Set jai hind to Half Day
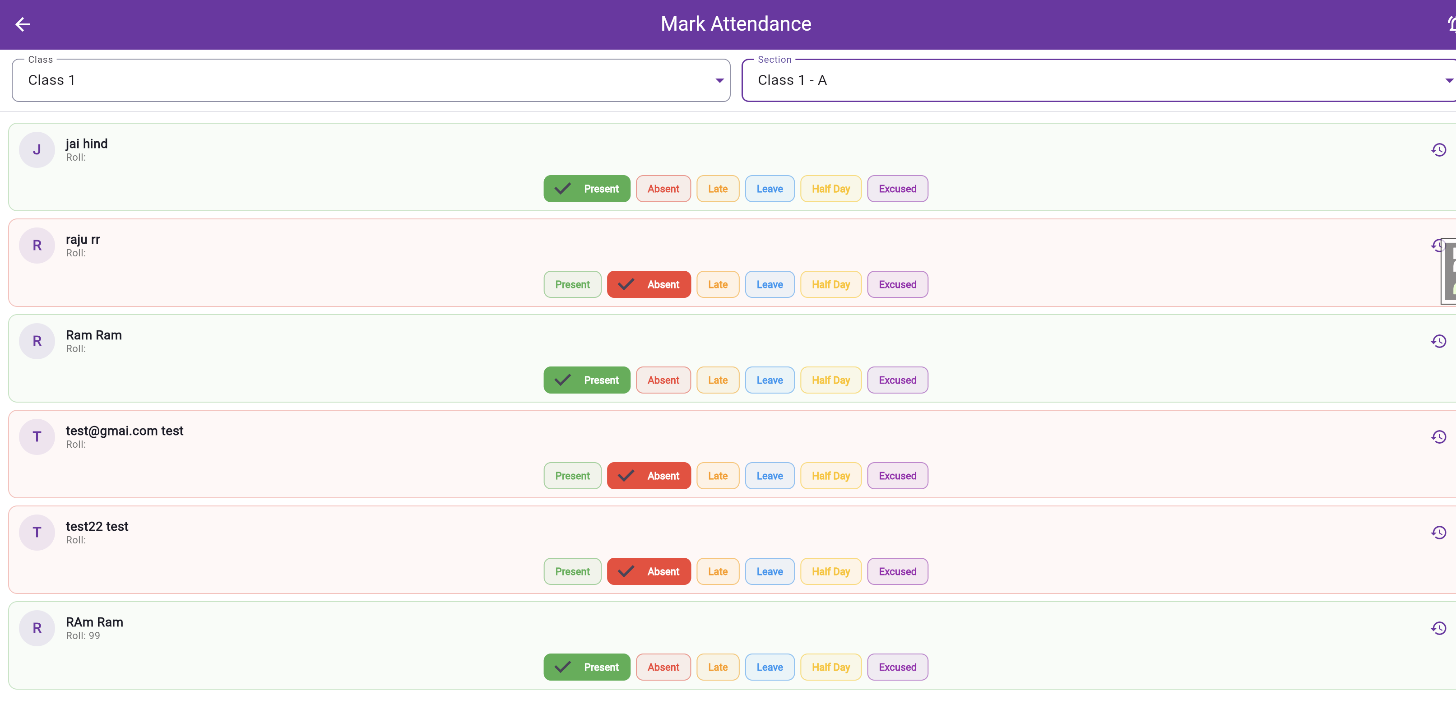1456x714 pixels. tap(830, 189)
